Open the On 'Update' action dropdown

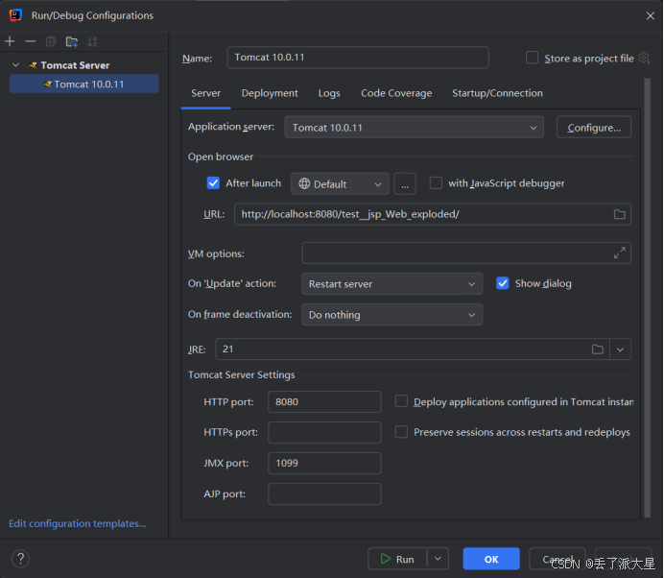click(x=392, y=283)
